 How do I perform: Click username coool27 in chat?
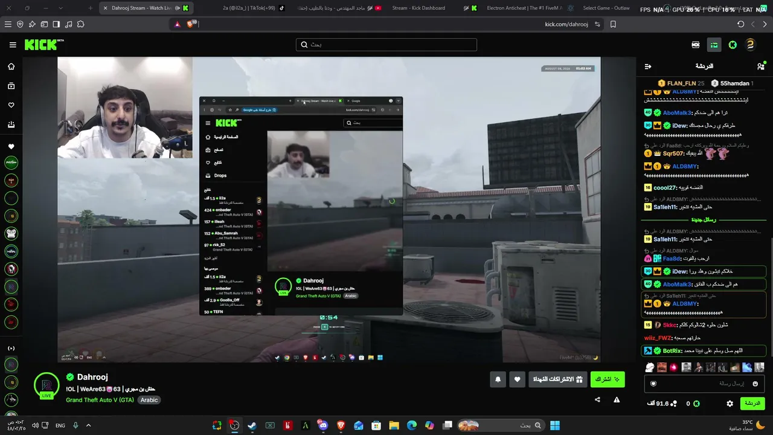tap(664, 188)
